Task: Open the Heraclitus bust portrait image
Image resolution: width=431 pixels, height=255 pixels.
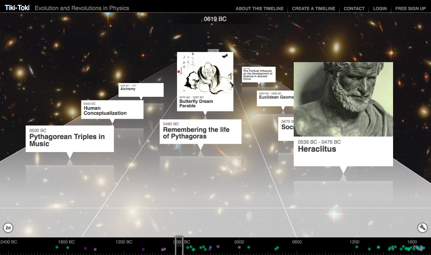Action: pos(343,99)
